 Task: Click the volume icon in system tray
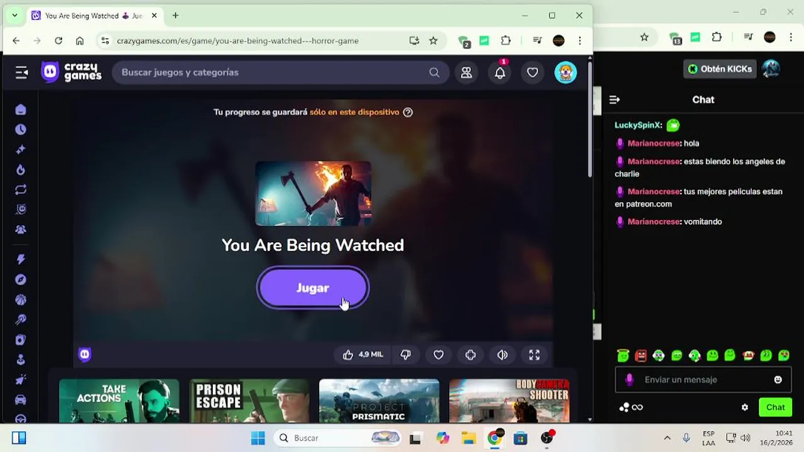pos(746,438)
